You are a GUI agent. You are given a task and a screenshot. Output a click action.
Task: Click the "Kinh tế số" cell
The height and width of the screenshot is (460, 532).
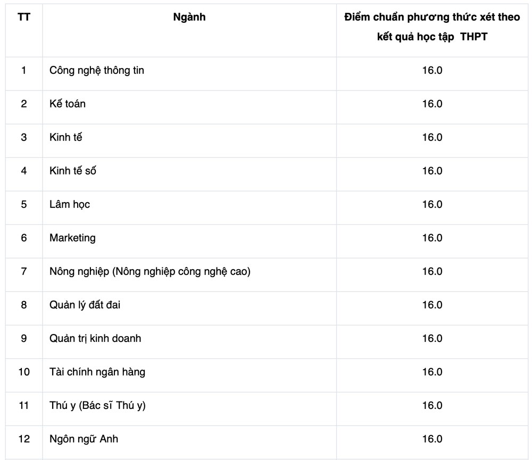(x=73, y=171)
